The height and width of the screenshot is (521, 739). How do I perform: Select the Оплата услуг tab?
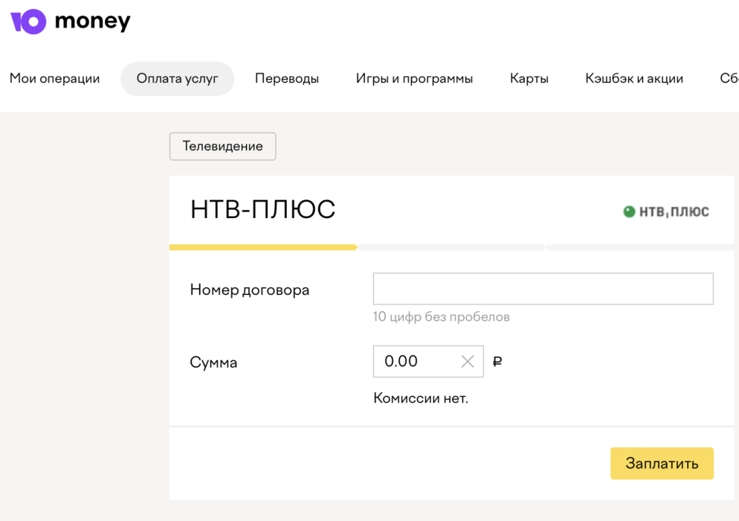tap(177, 79)
